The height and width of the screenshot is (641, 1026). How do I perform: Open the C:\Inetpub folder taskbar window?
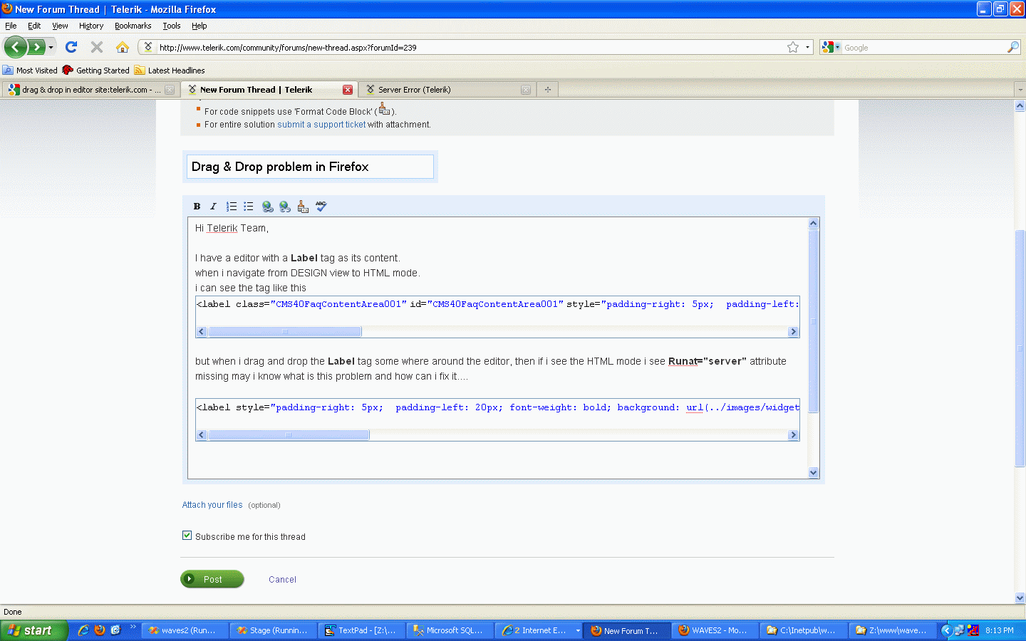803,630
